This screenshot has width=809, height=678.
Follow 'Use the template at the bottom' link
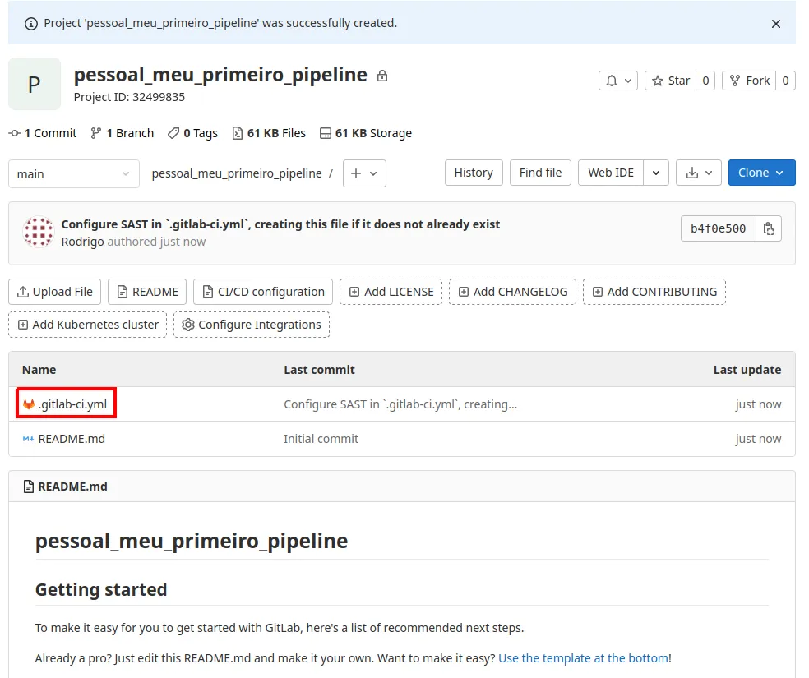(x=584, y=658)
